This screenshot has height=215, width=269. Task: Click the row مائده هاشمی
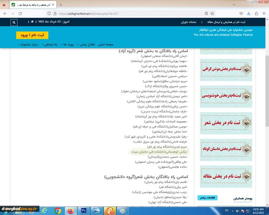173,167
